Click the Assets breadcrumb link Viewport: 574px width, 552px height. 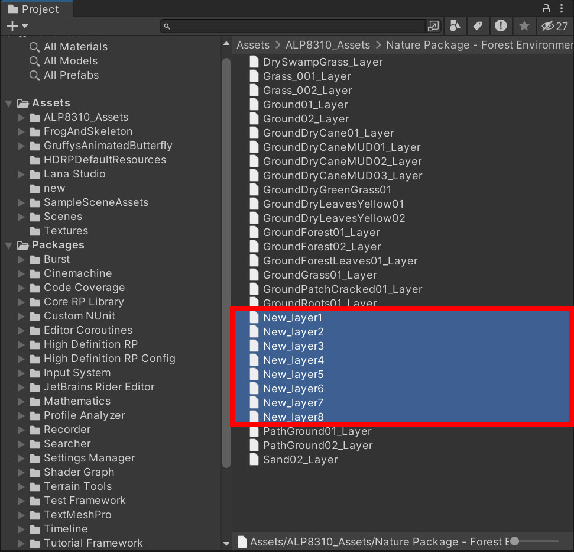click(x=253, y=45)
